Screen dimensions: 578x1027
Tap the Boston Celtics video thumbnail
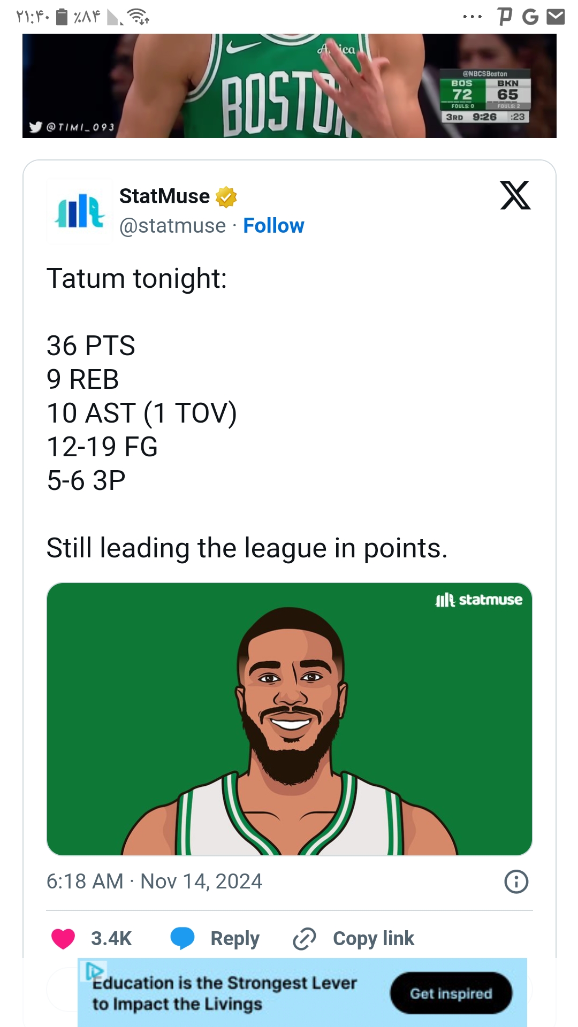click(x=290, y=86)
